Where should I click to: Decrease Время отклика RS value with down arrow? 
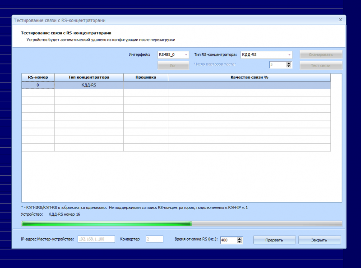pos(240,241)
